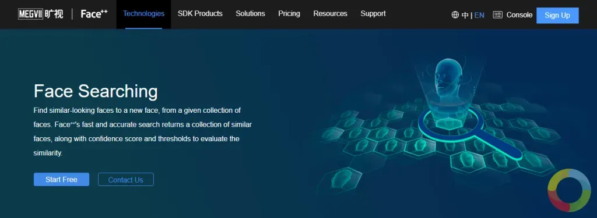Click the Contact Us button
597x218 pixels.
point(126,180)
